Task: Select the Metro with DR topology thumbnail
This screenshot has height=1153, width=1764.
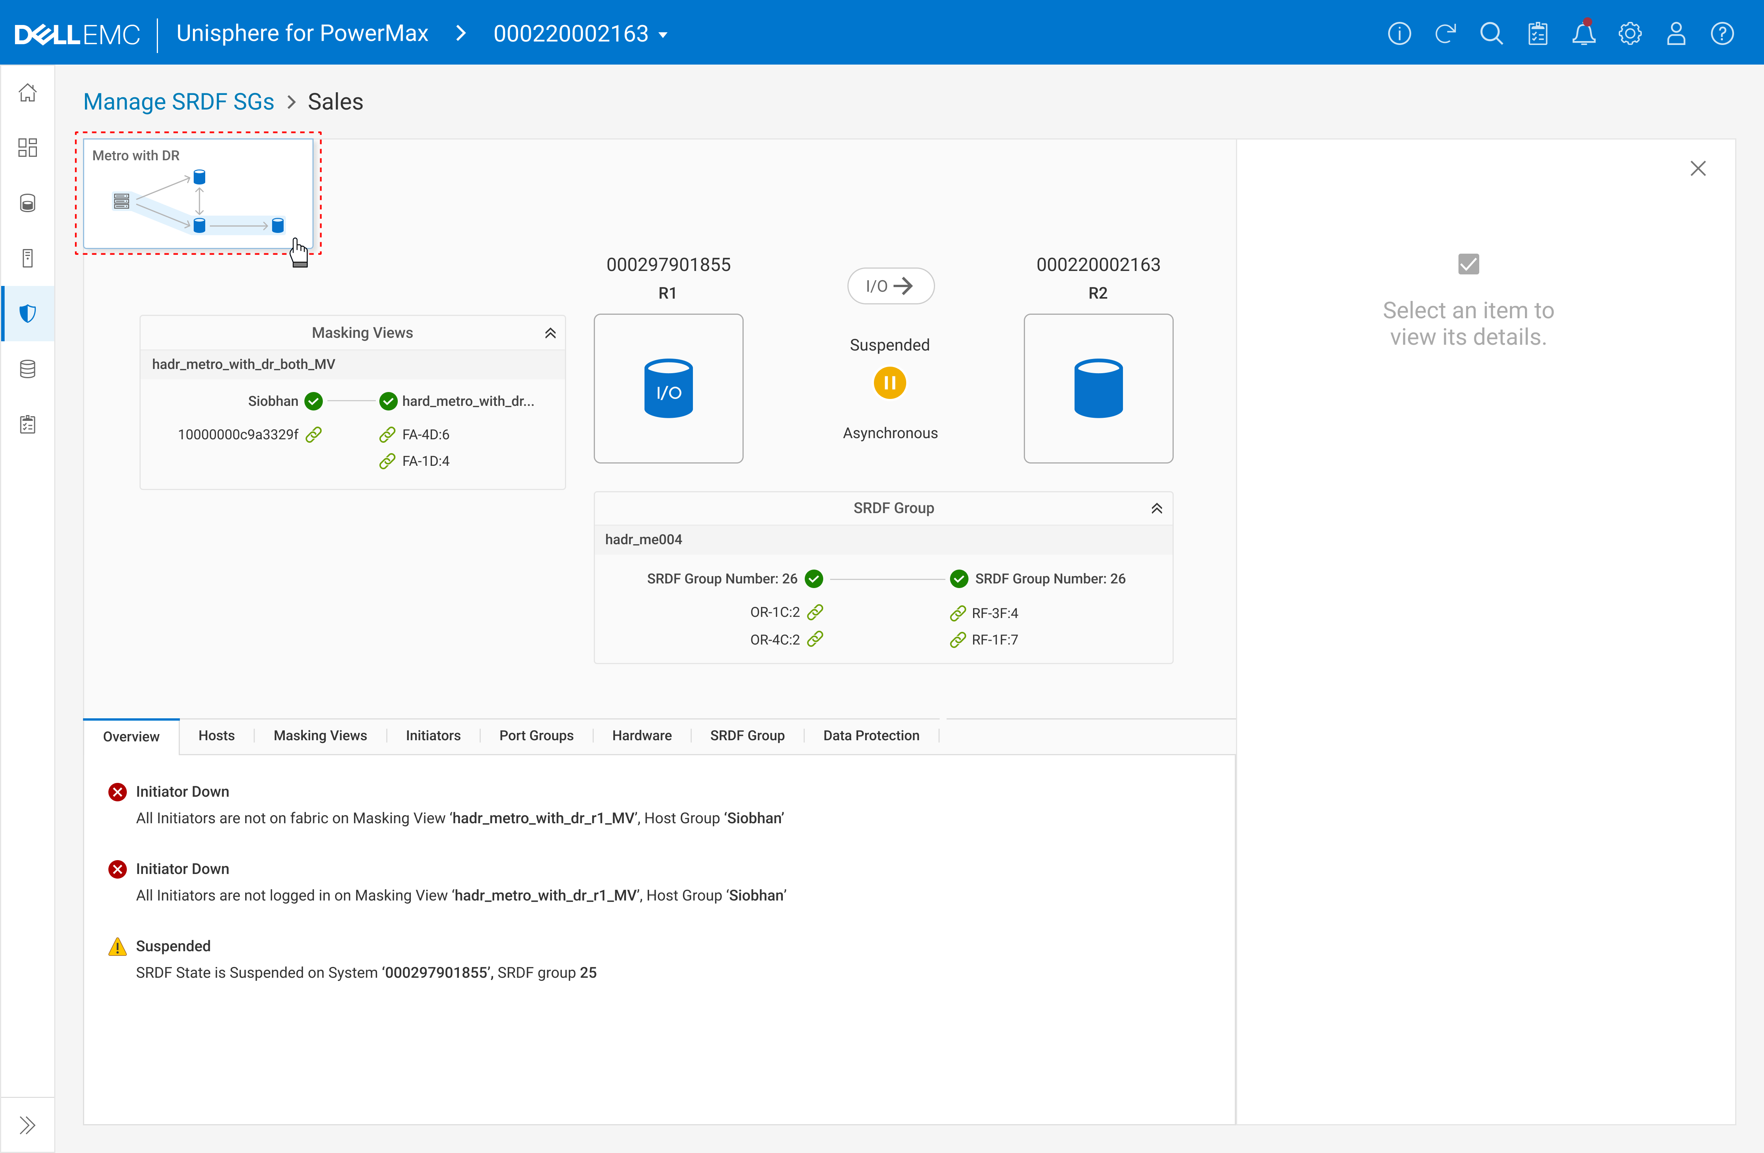Action: point(198,194)
